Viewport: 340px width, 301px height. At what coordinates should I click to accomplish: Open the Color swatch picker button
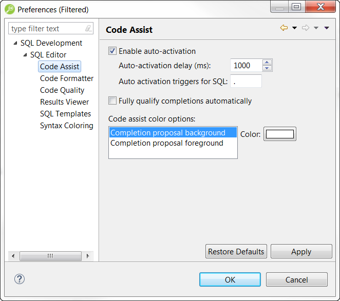[279, 134]
